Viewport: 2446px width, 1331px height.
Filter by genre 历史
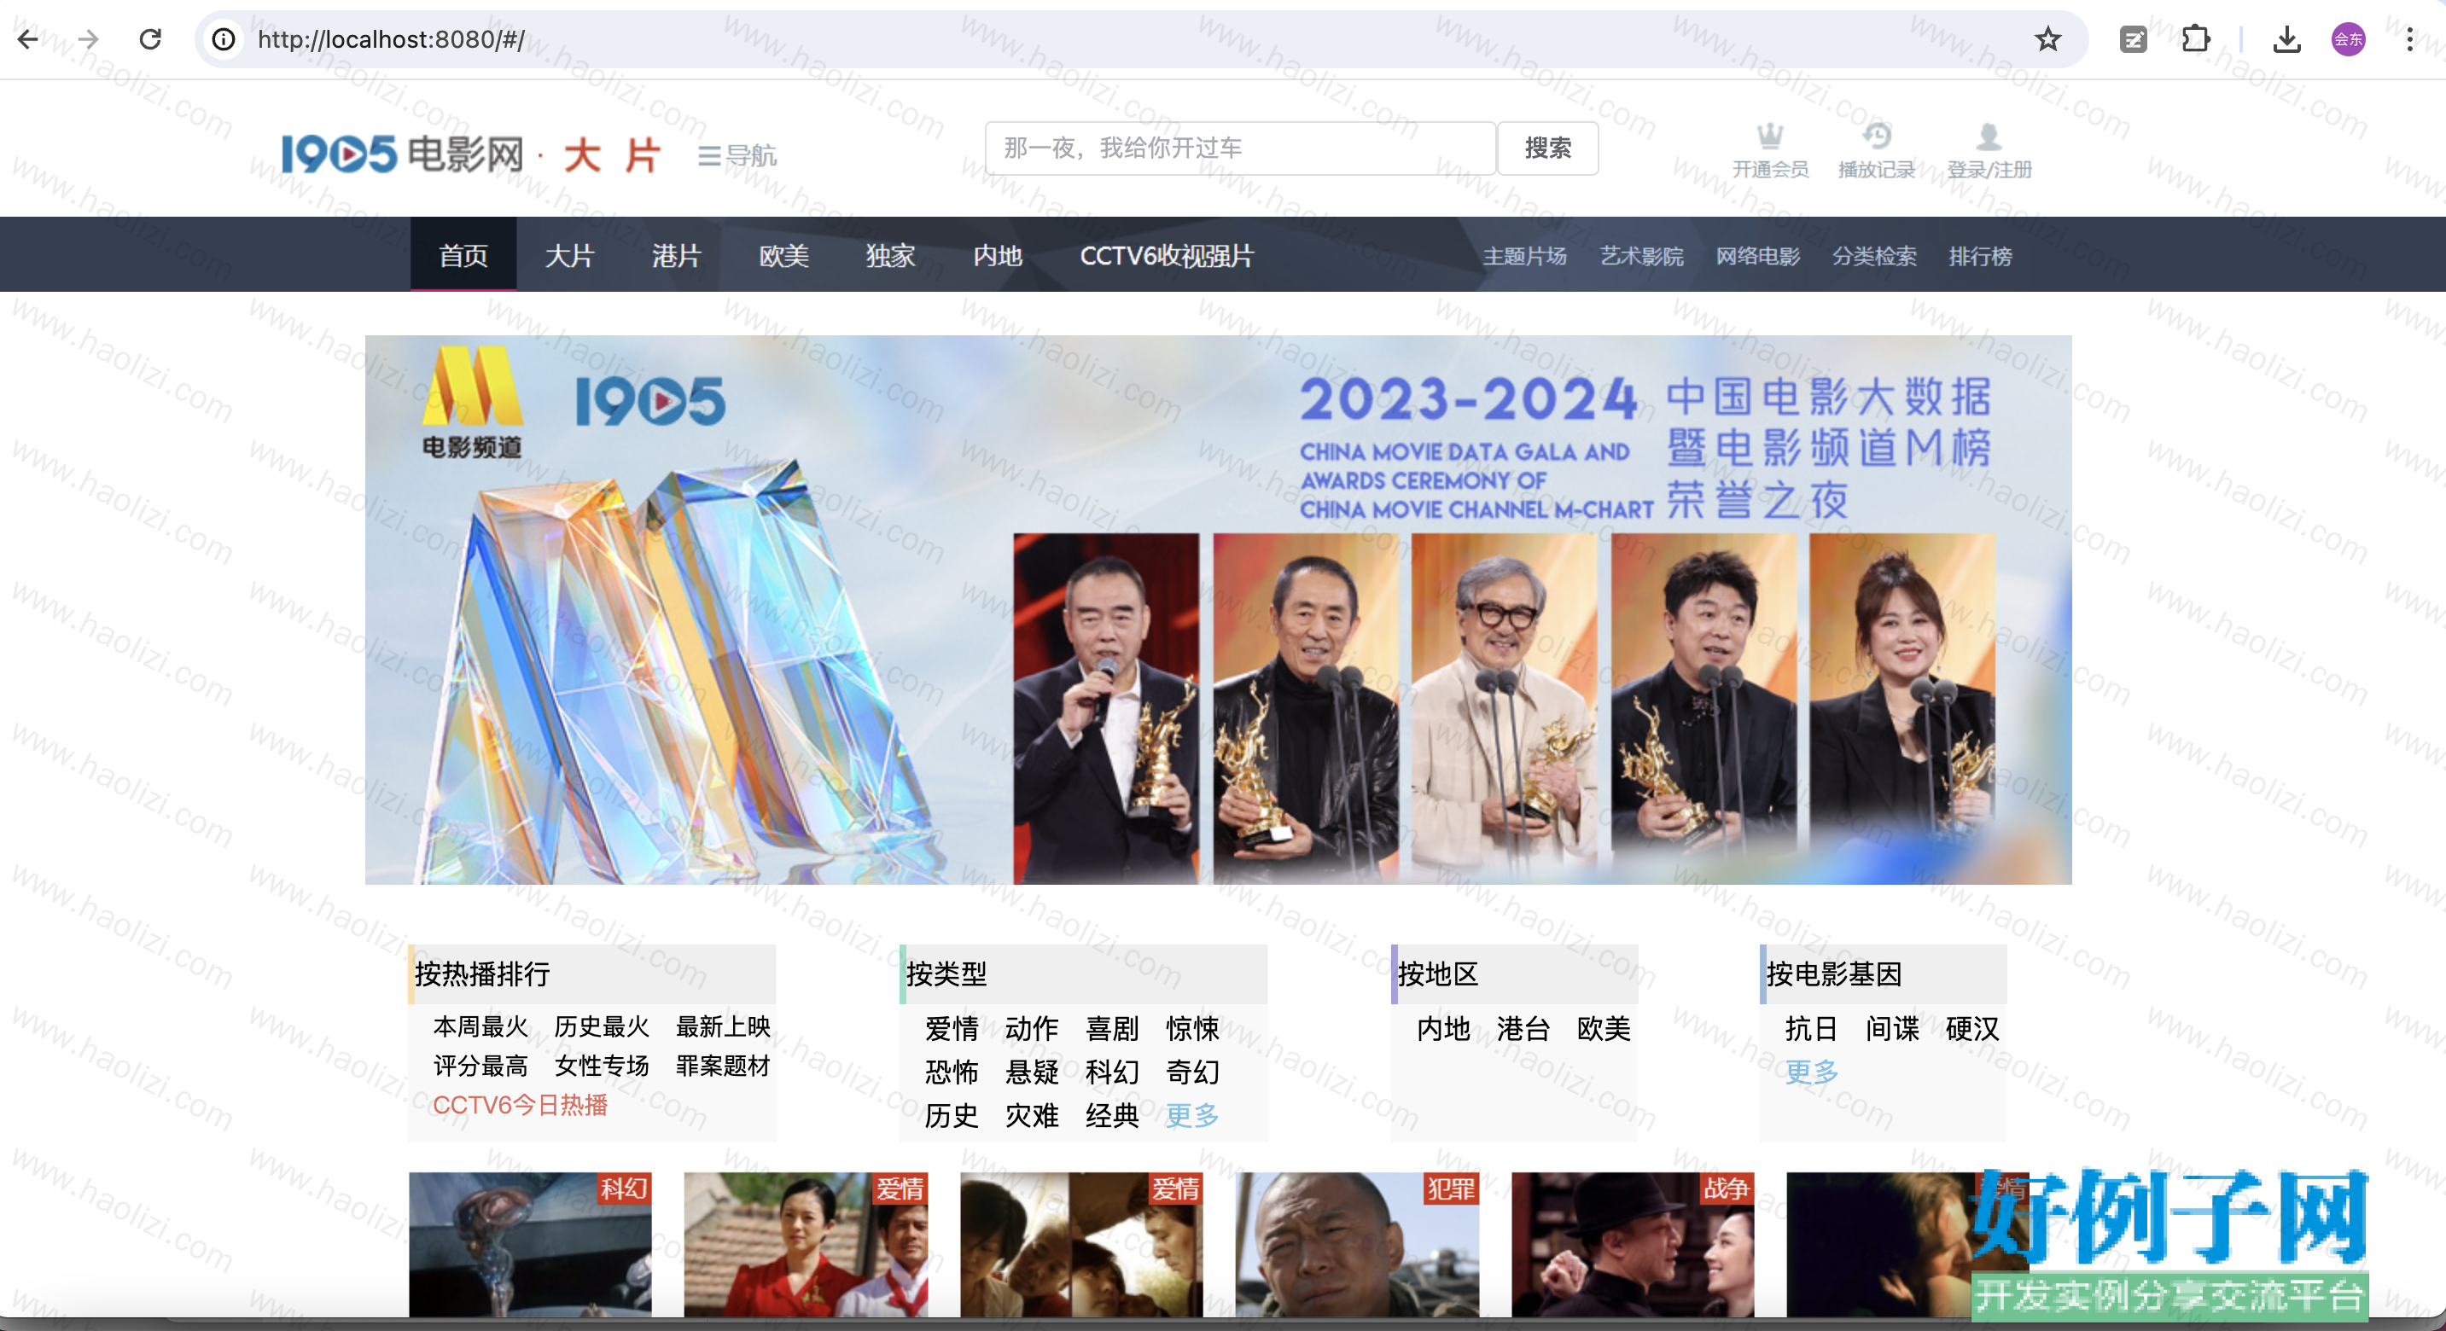[952, 1115]
